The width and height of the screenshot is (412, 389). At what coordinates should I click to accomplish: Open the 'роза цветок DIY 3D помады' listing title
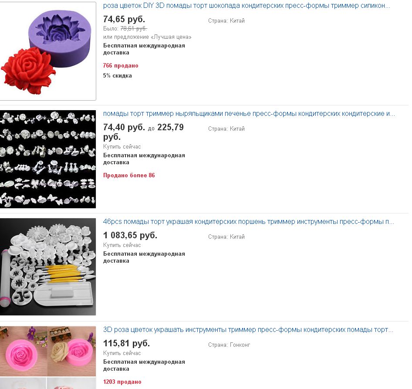[247, 6]
